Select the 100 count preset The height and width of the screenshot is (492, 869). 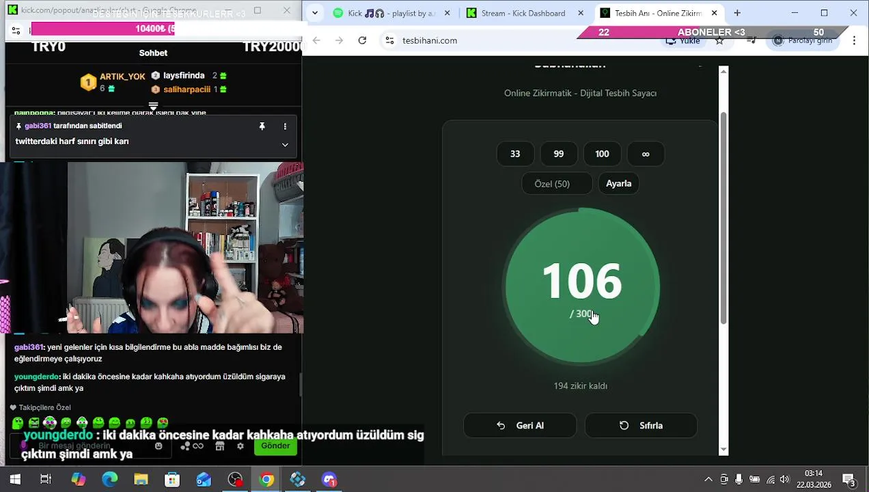click(x=602, y=154)
